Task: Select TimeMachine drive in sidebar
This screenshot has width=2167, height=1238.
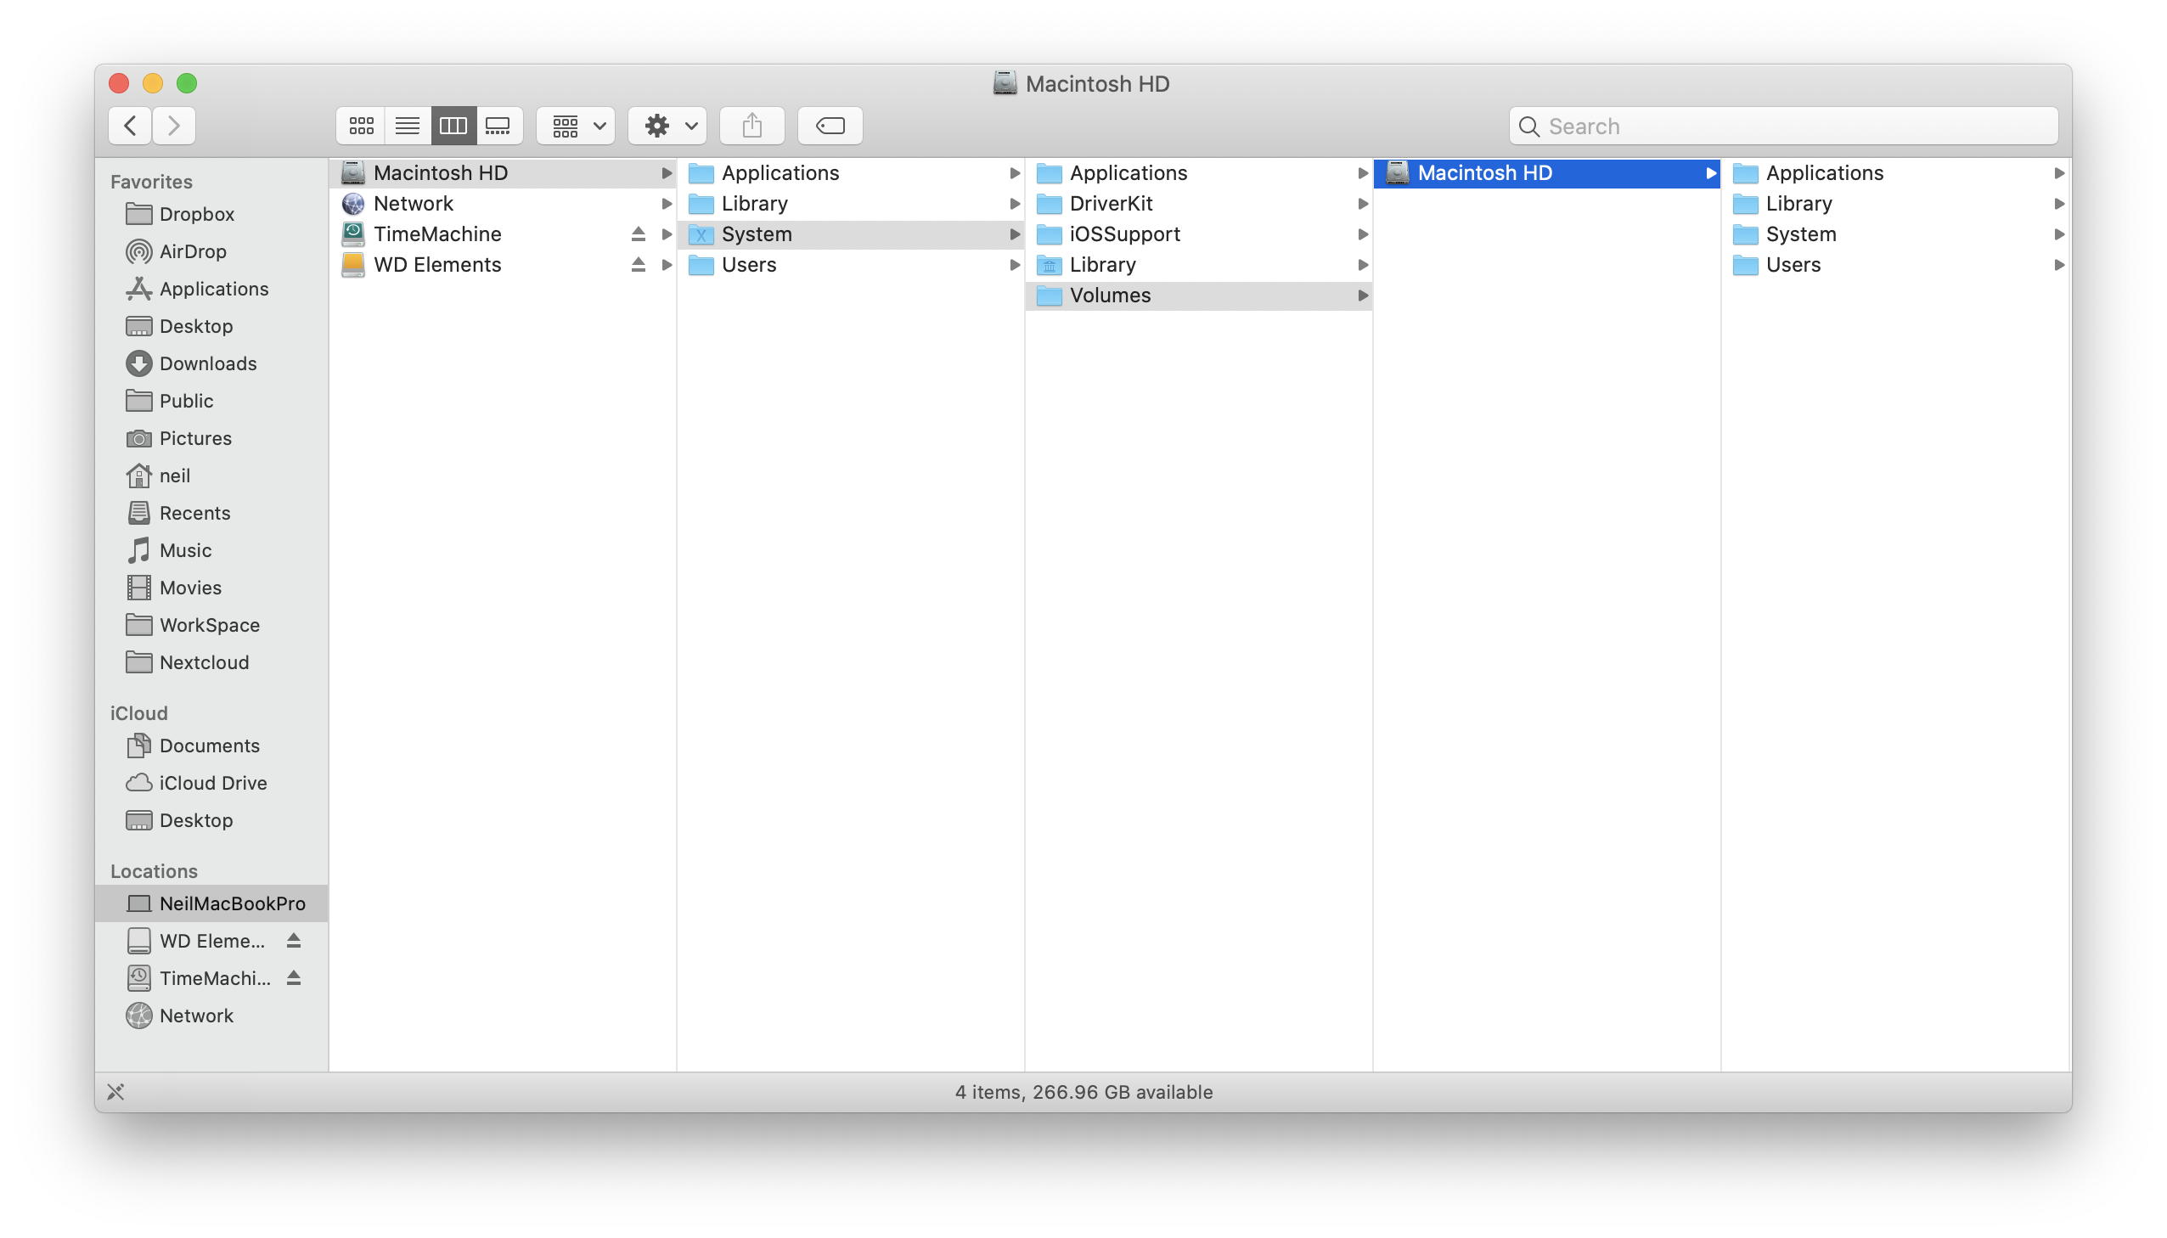Action: 211,978
